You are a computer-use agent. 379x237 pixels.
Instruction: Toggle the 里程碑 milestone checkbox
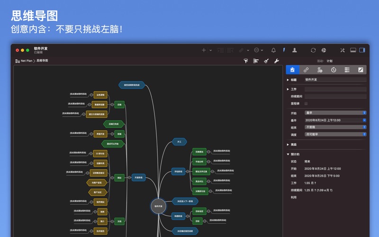[306, 103]
